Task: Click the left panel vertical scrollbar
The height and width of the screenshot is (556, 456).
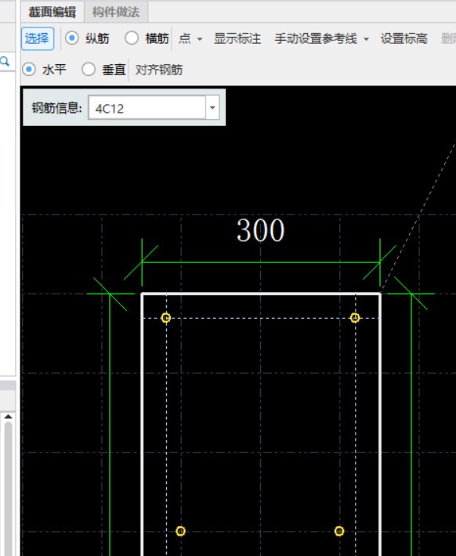Action: pyautogui.click(x=8, y=489)
